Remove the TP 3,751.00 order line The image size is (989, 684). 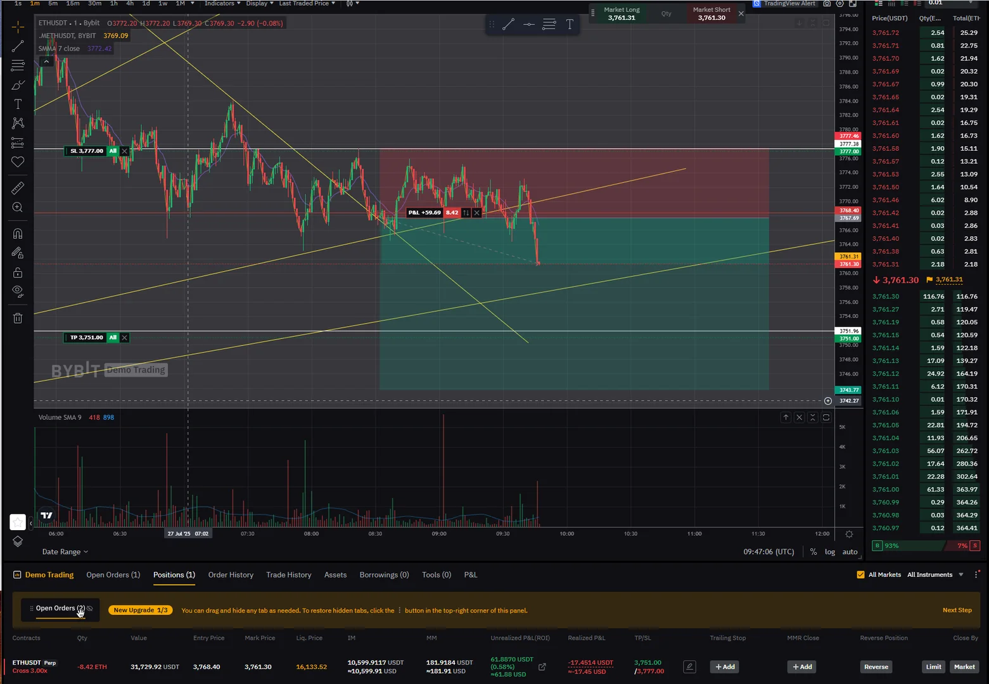tap(124, 338)
